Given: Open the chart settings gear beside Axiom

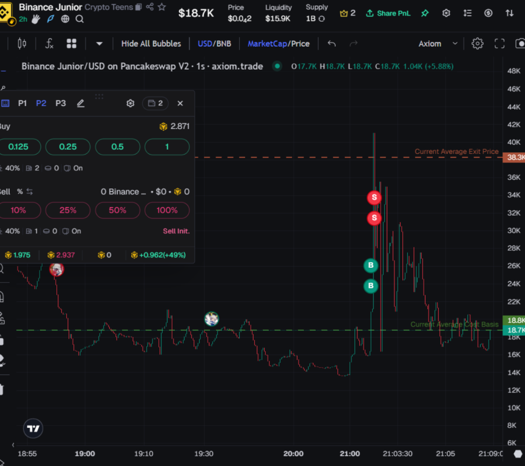Looking at the screenshot, I should pyautogui.click(x=478, y=44).
